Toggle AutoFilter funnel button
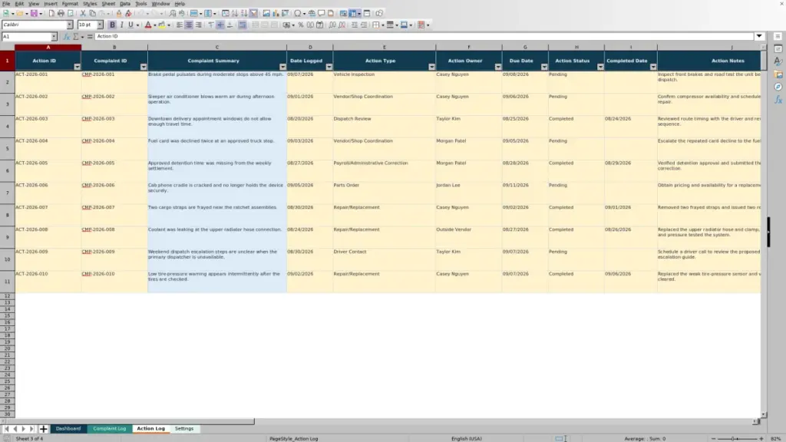786x442 pixels. [x=253, y=13]
